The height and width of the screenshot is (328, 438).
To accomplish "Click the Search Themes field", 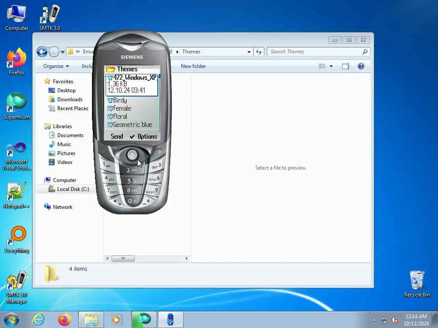I will [318, 52].
